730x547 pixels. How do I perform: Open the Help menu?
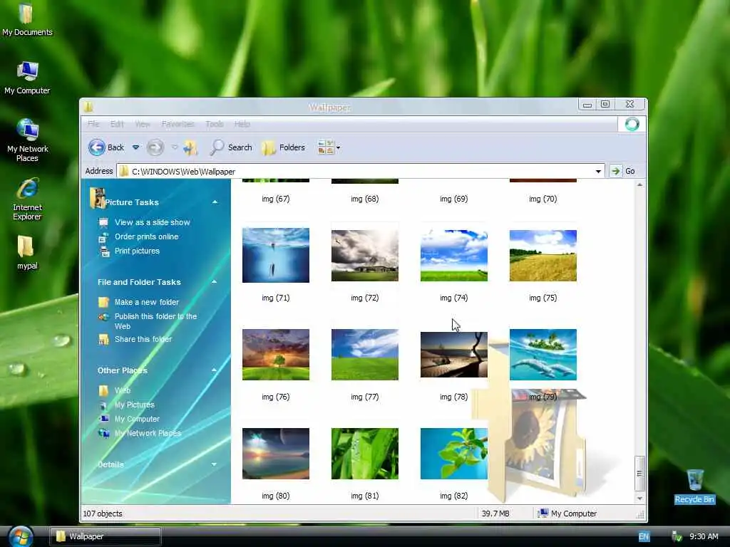point(242,124)
